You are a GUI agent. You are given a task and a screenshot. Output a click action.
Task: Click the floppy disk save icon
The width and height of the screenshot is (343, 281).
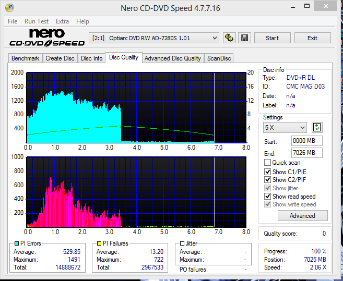[x=244, y=38]
